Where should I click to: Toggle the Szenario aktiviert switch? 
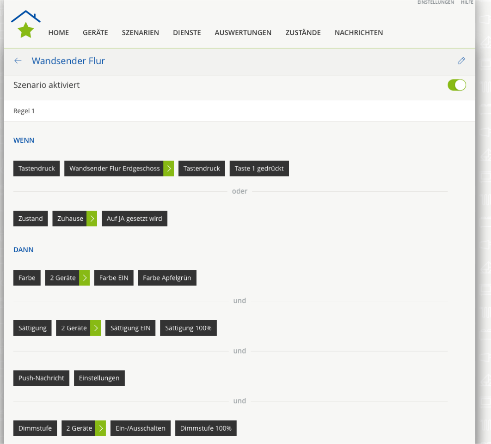pyautogui.click(x=456, y=85)
